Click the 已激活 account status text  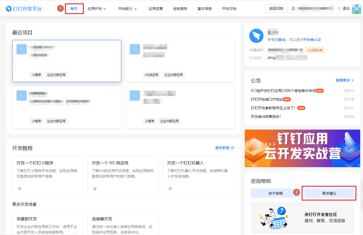[280, 40]
